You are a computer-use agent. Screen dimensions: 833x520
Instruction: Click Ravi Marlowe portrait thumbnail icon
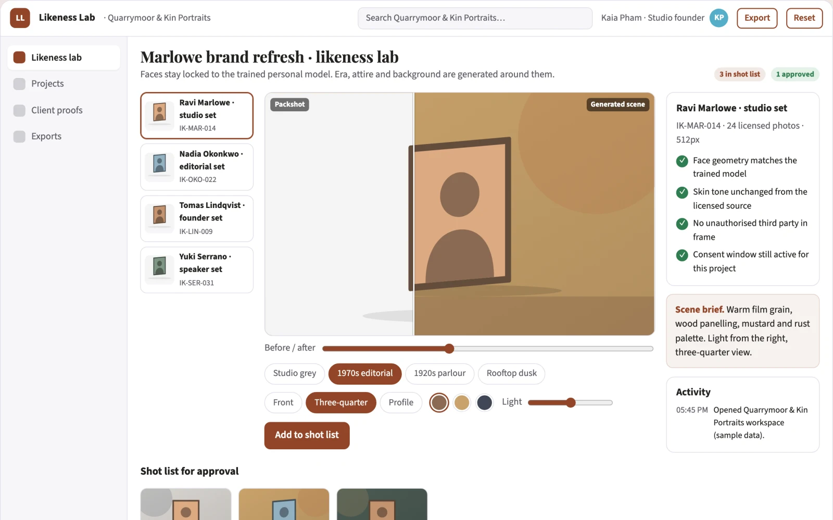159,115
